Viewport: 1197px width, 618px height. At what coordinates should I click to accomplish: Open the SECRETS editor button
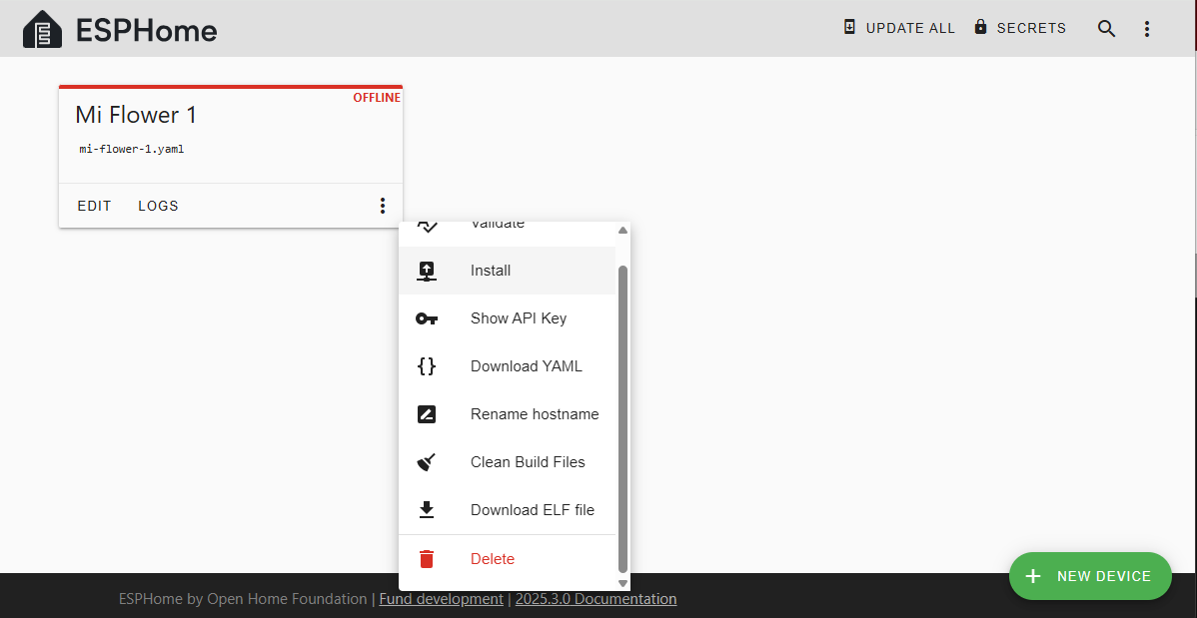click(x=1020, y=28)
